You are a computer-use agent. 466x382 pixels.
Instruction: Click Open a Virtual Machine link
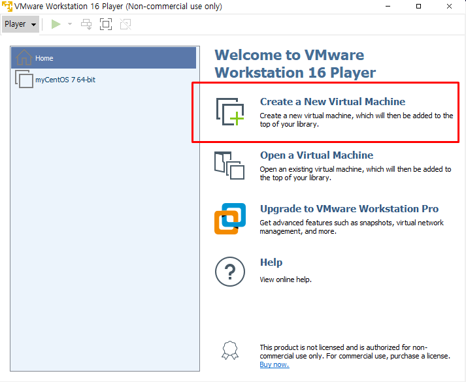pos(316,155)
